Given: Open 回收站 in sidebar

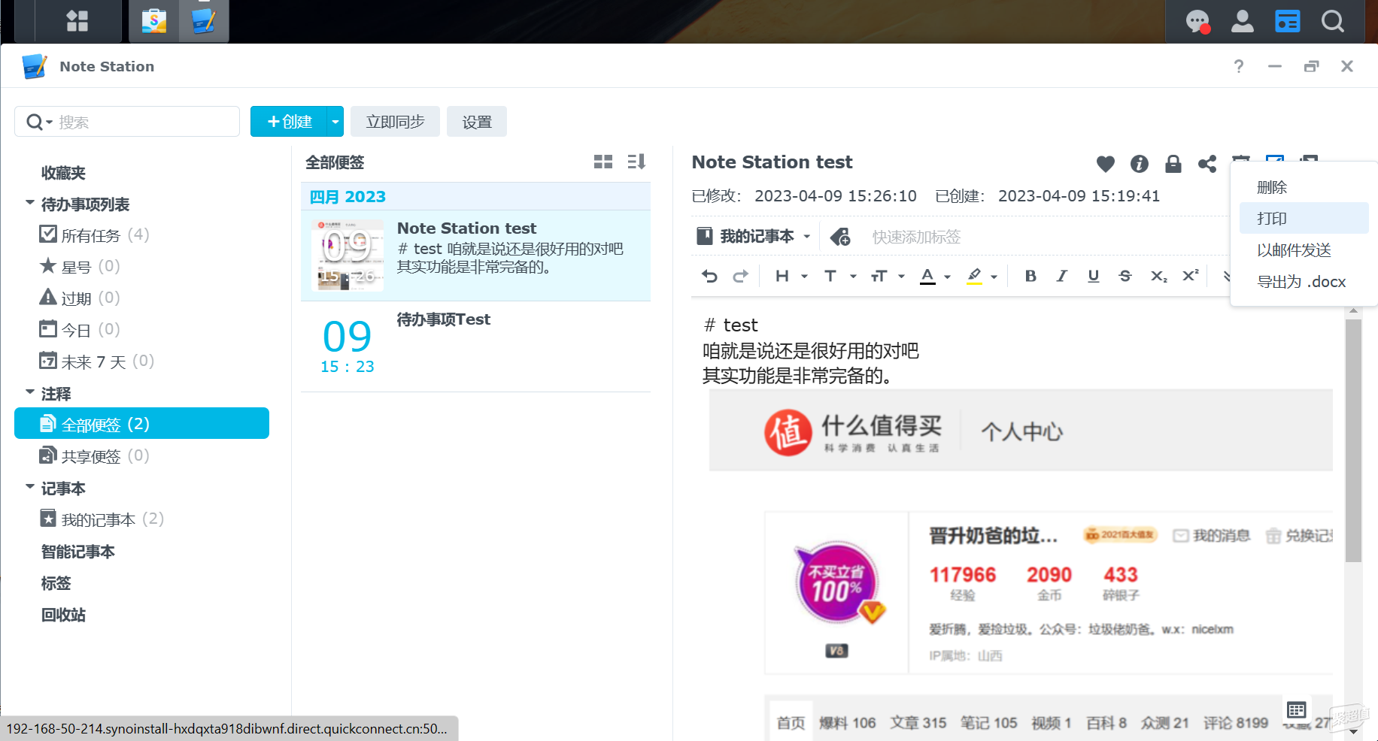Looking at the screenshot, I should (x=63, y=615).
